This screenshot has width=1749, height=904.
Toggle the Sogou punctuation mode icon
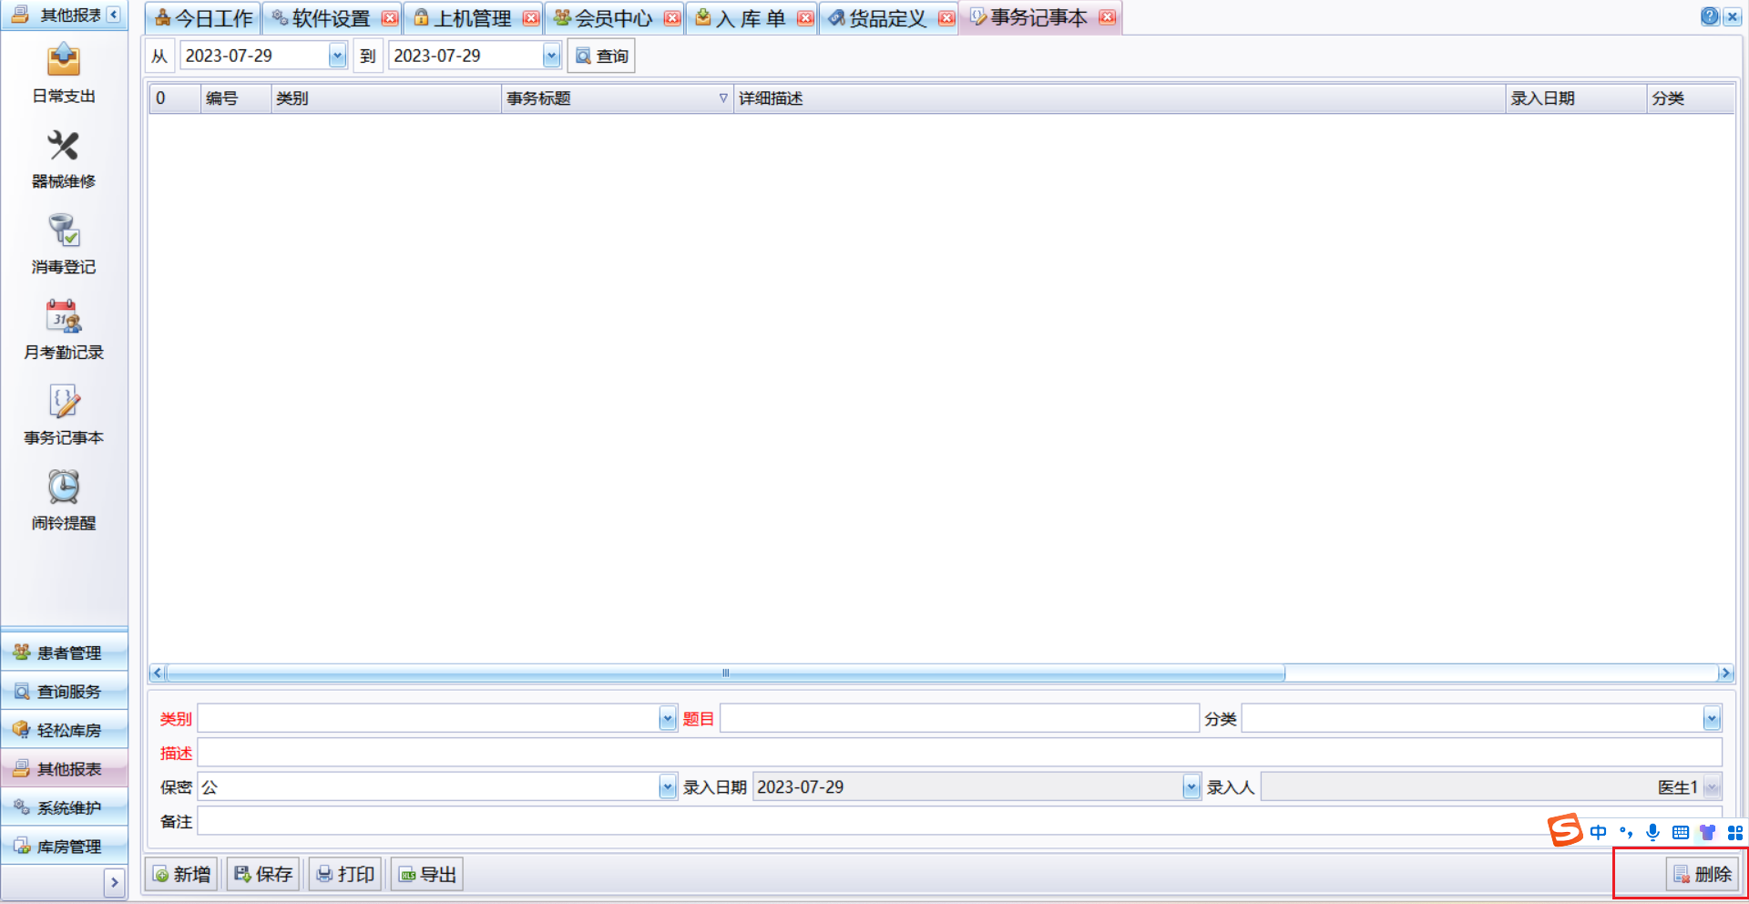pos(1626,832)
